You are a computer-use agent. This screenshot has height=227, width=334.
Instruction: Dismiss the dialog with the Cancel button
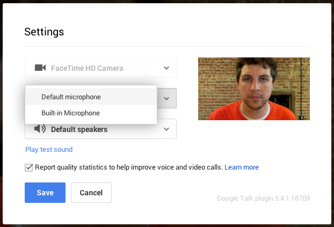pyautogui.click(x=91, y=193)
